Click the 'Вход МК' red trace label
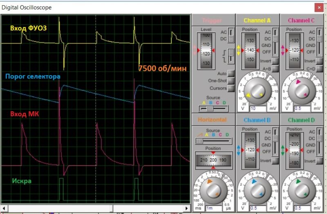This screenshot has height=214, width=327. (x=25, y=114)
